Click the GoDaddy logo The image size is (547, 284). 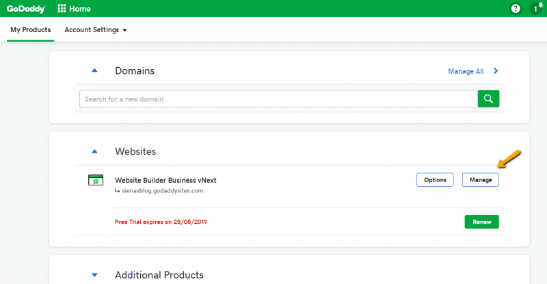26,9
